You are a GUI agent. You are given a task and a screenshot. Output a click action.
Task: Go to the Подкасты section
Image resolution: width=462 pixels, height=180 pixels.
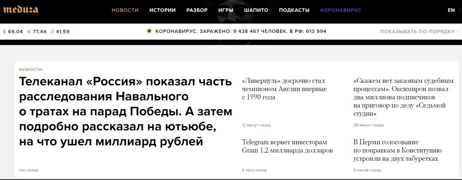[x=294, y=10]
